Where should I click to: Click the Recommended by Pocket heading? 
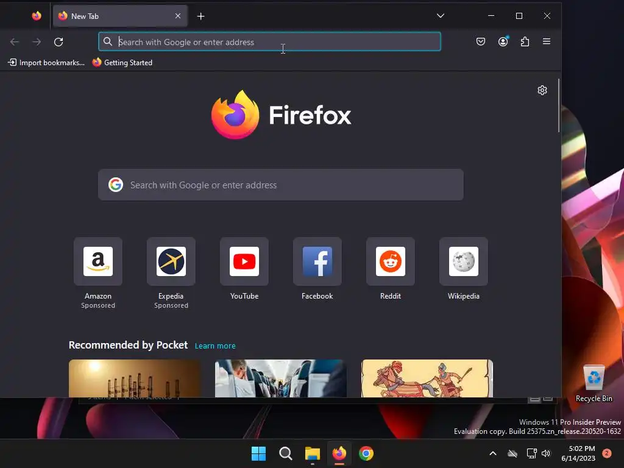coord(128,345)
